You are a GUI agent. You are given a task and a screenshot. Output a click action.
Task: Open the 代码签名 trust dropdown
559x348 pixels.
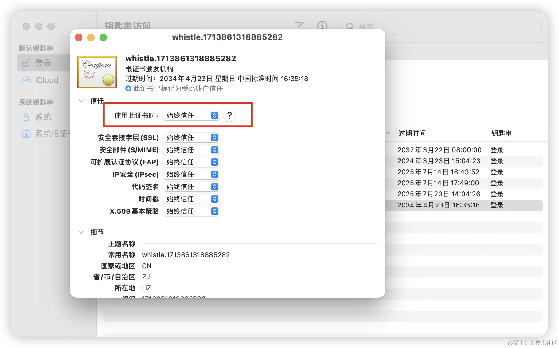click(191, 187)
